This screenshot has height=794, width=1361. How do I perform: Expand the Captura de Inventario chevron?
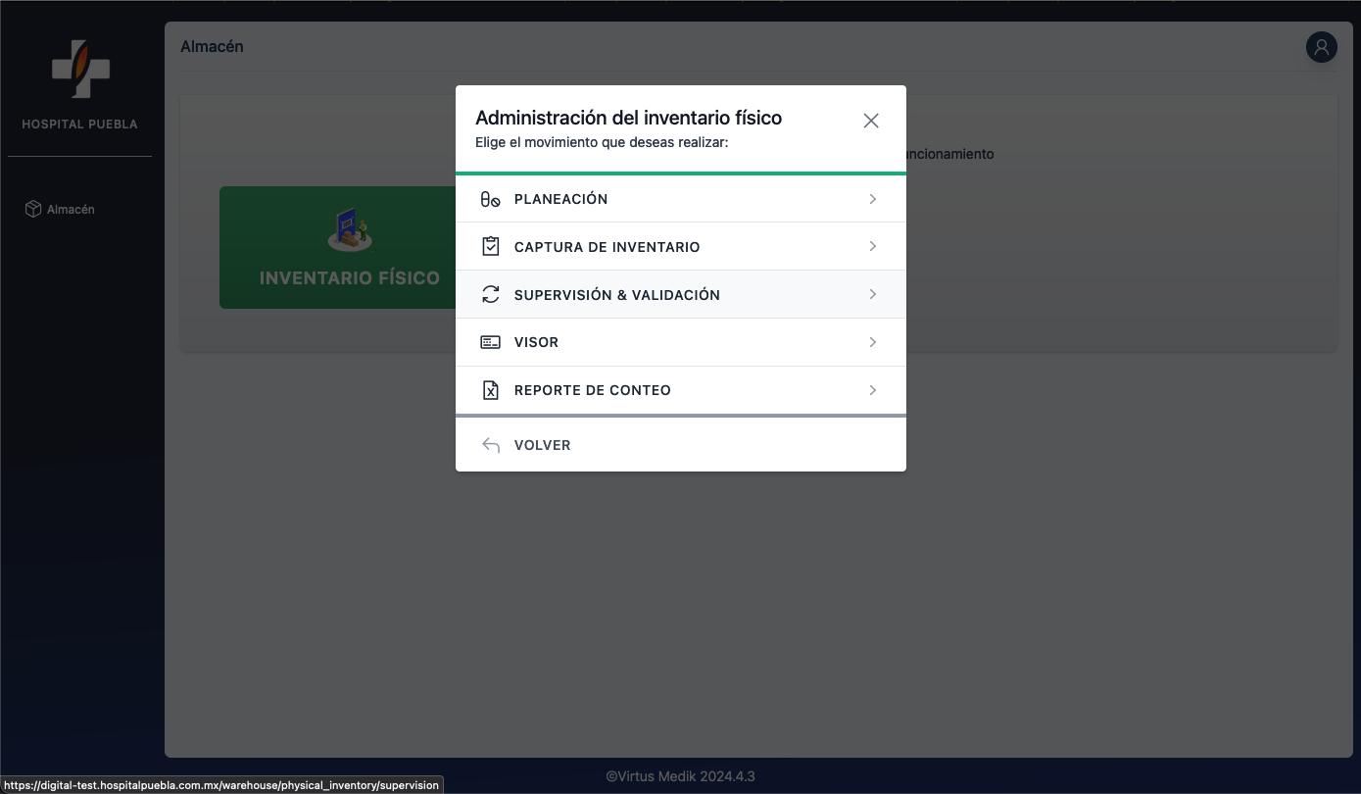[x=872, y=247]
